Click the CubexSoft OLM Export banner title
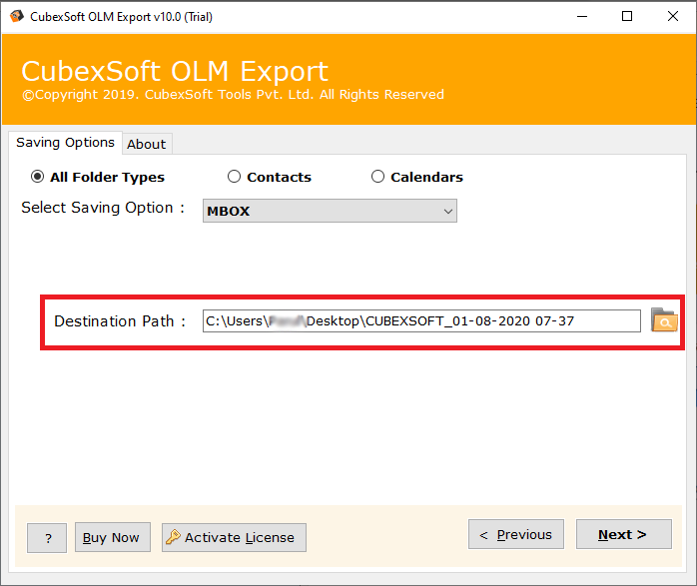The height and width of the screenshot is (586, 697). 175,71
